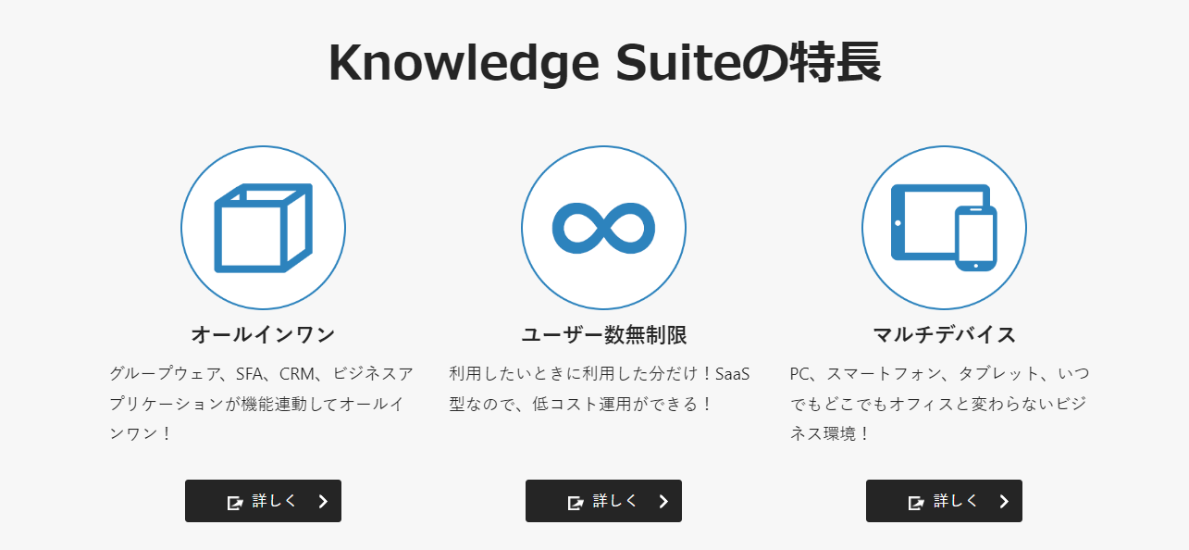Open 詳しく button under オールインワン

[263, 501]
